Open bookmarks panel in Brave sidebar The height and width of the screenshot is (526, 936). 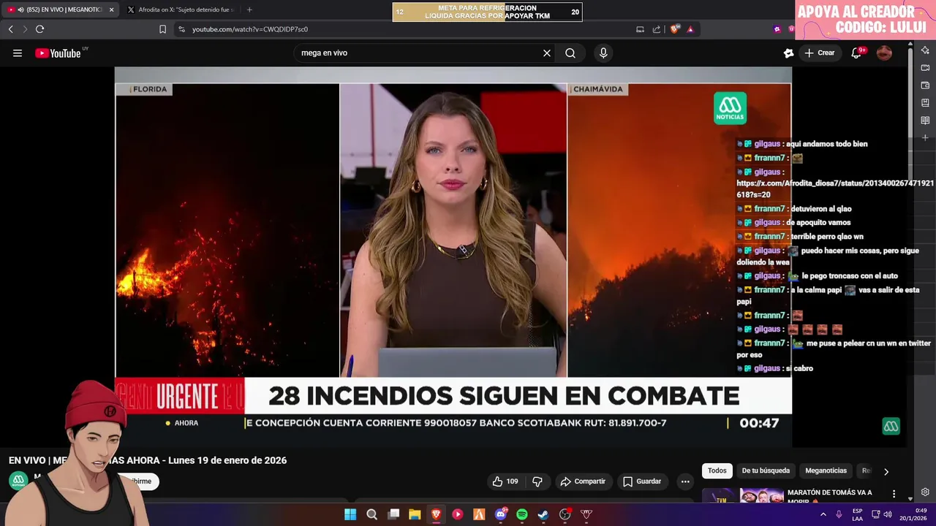pyautogui.click(x=925, y=103)
